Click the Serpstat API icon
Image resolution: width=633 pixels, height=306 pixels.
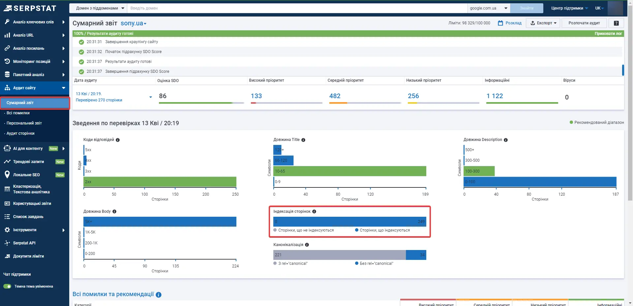tap(7, 243)
